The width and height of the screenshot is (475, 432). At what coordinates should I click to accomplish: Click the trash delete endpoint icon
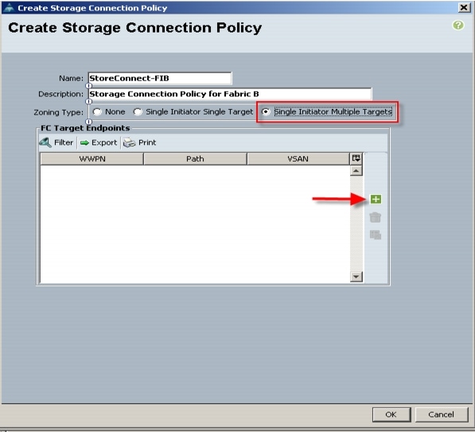pyautogui.click(x=376, y=217)
